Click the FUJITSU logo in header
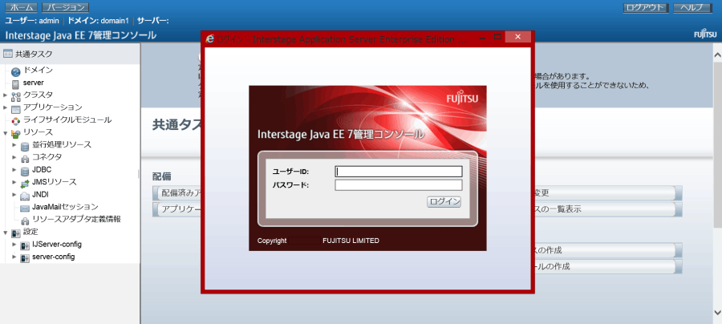 coord(705,35)
